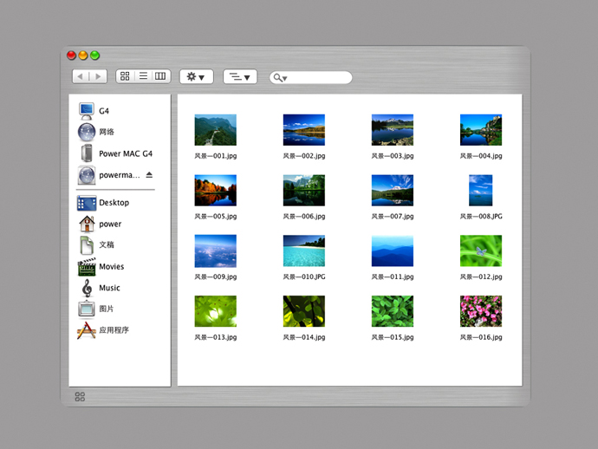Open the 图片 pictures icon
Image resolution: width=598 pixels, height=449 pixels.
click(87, 309)
